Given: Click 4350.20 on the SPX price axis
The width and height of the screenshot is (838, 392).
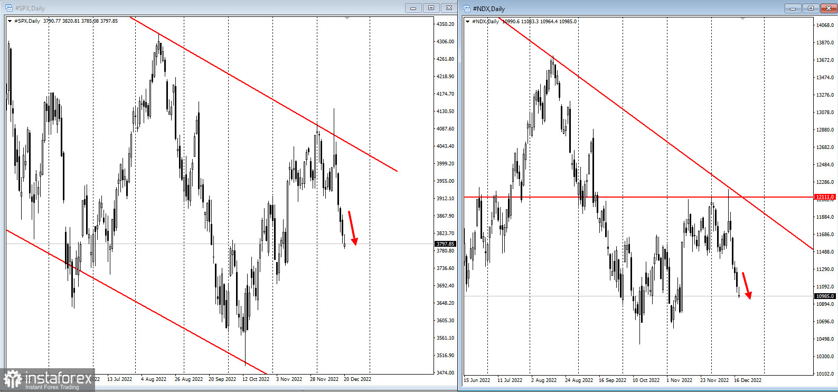Looking at the screenshot, I should pyautogui.click(x=445, y=24).
